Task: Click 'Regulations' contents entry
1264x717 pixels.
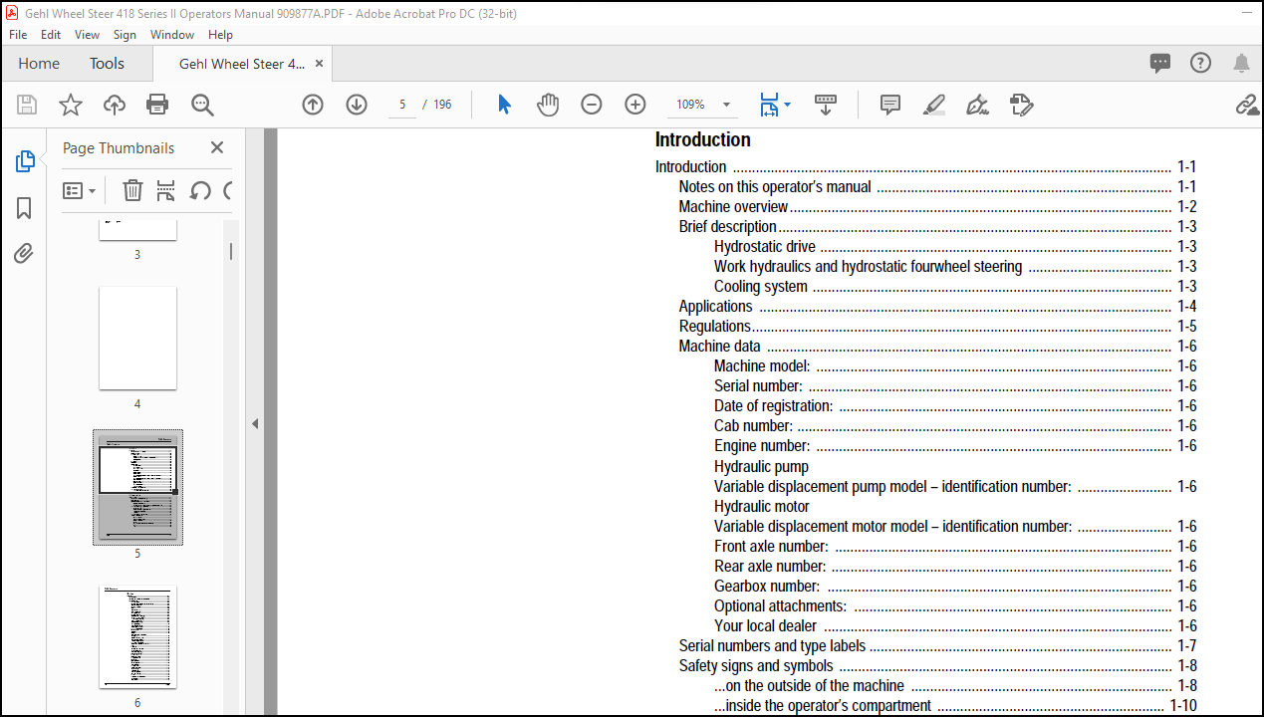Action: (x=715, y=327)
